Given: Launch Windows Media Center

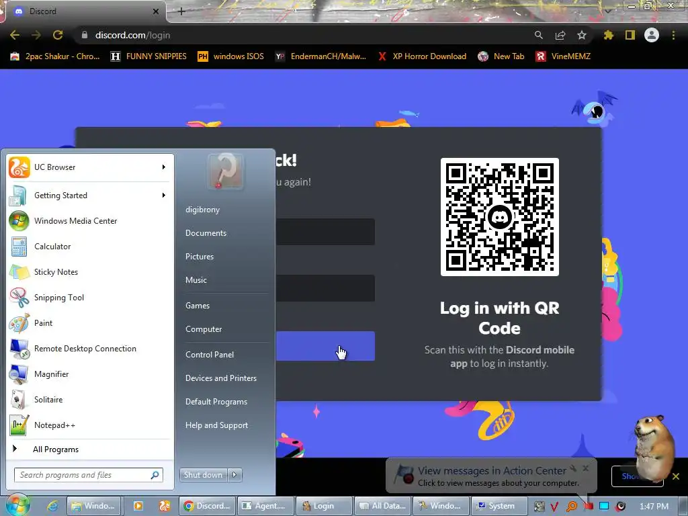Looking at the screenshot, I should [x=90, y=220].
